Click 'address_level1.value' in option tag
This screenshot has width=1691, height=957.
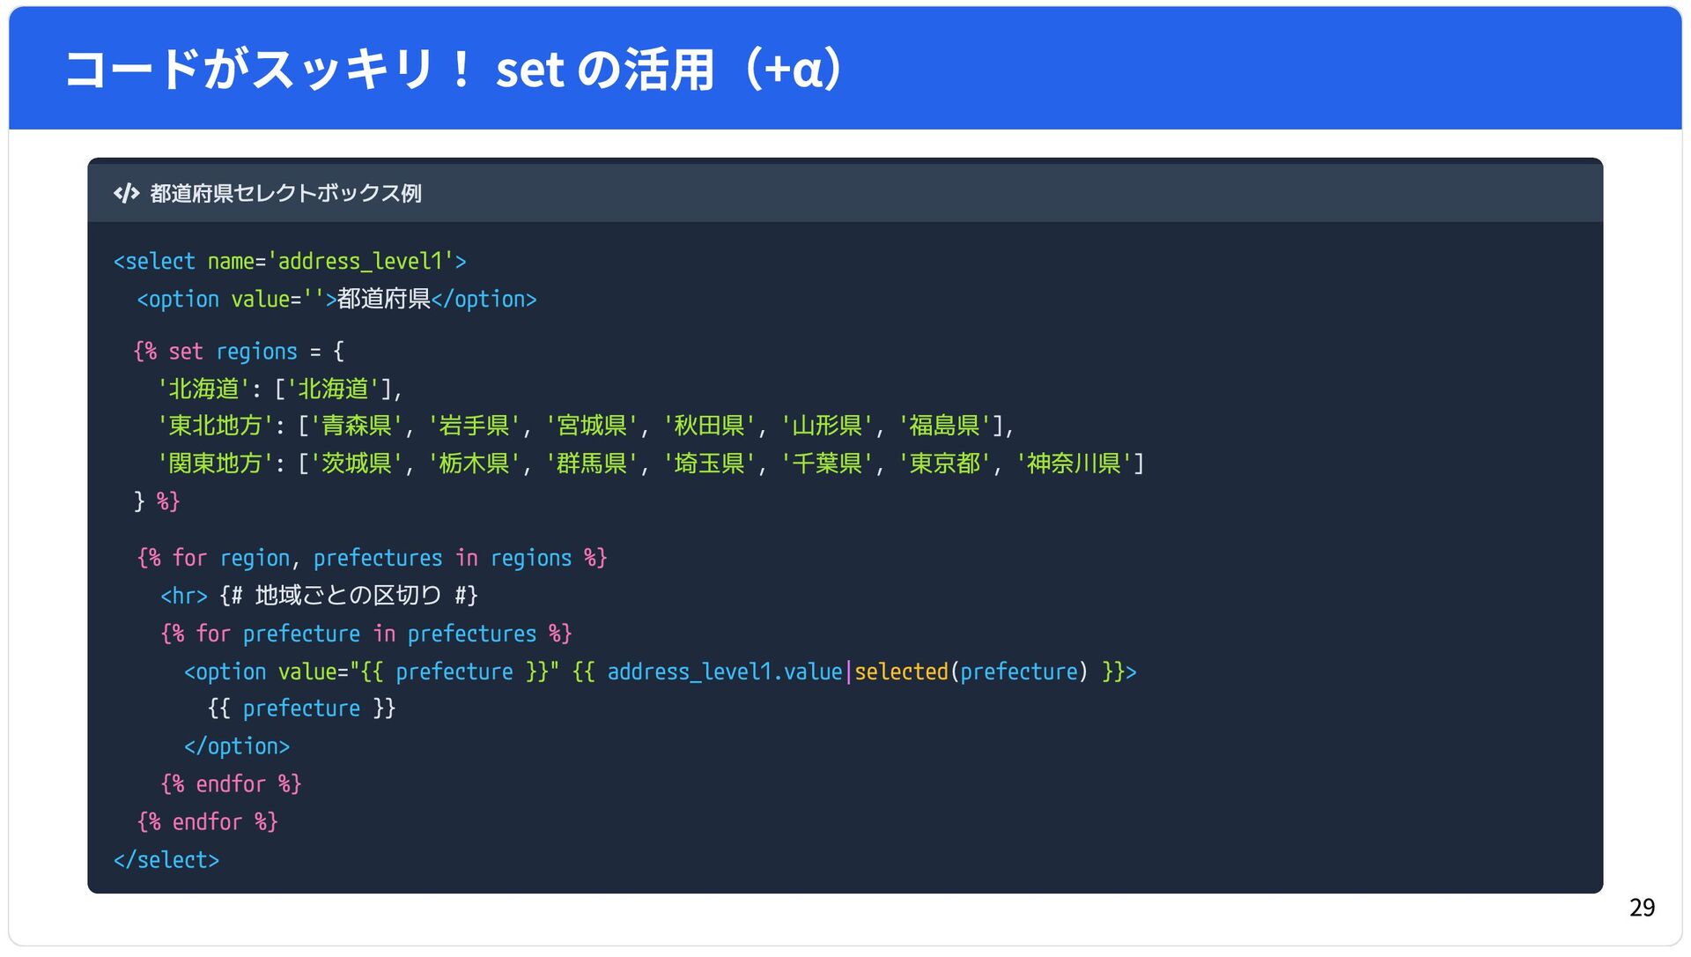[724, 672]
